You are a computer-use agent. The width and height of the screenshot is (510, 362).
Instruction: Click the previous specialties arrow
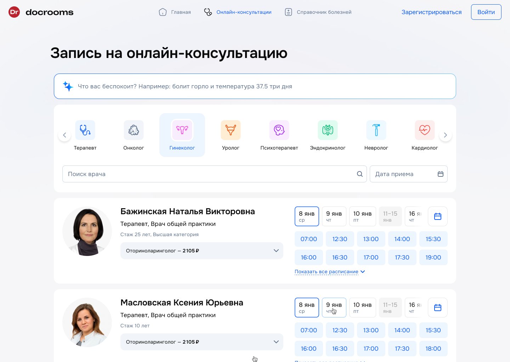coord(64,135)
